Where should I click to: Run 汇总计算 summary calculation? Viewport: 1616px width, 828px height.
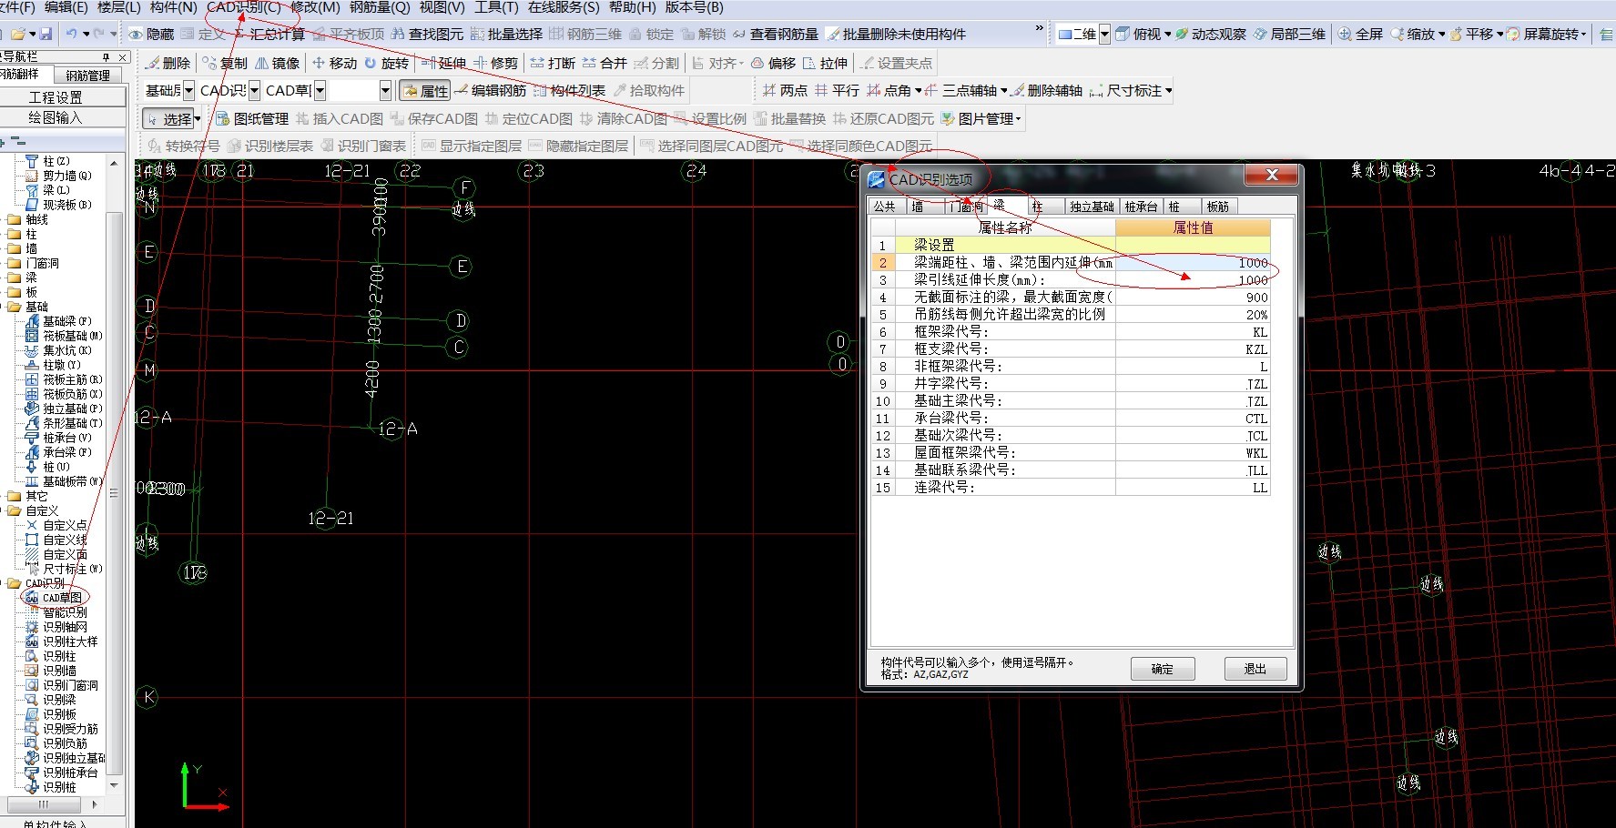269,35
